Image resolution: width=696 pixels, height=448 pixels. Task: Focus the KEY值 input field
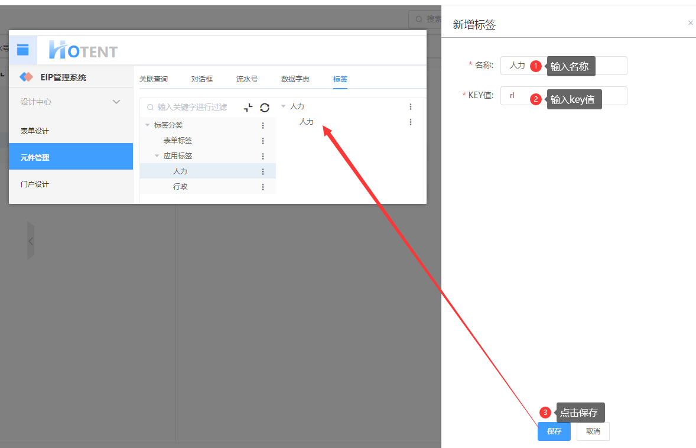(x=564, y=96)
